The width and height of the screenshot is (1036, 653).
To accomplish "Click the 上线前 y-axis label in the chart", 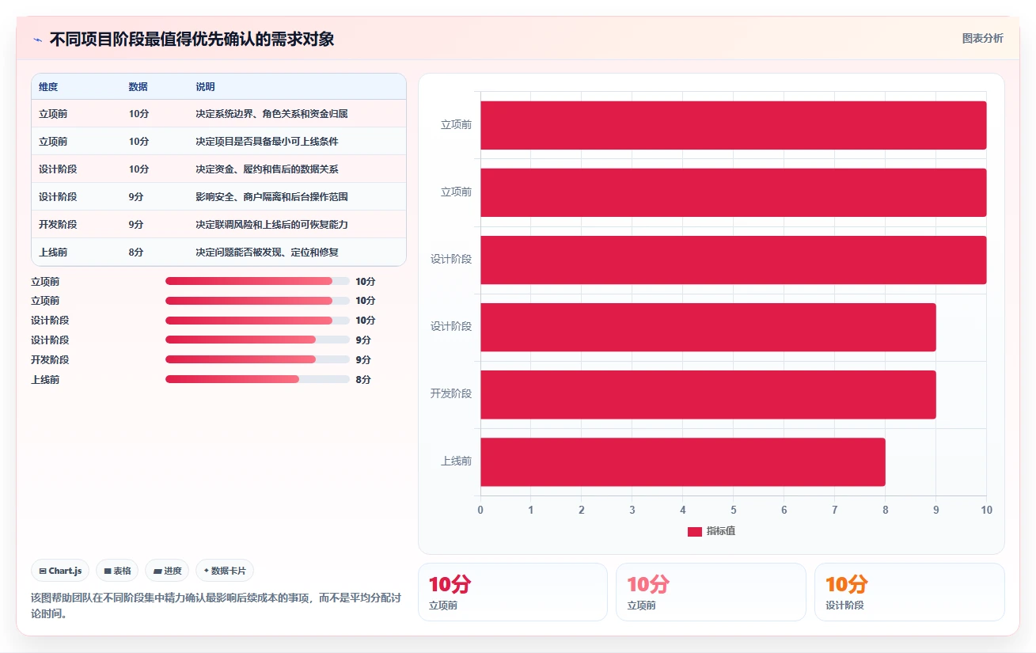I will point(456,461).
